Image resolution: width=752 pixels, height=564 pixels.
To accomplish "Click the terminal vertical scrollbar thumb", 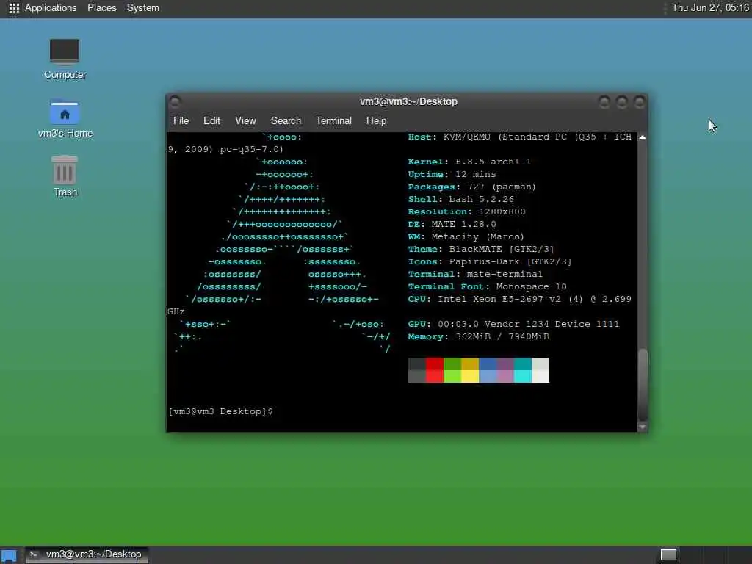I will pos(643,385).
